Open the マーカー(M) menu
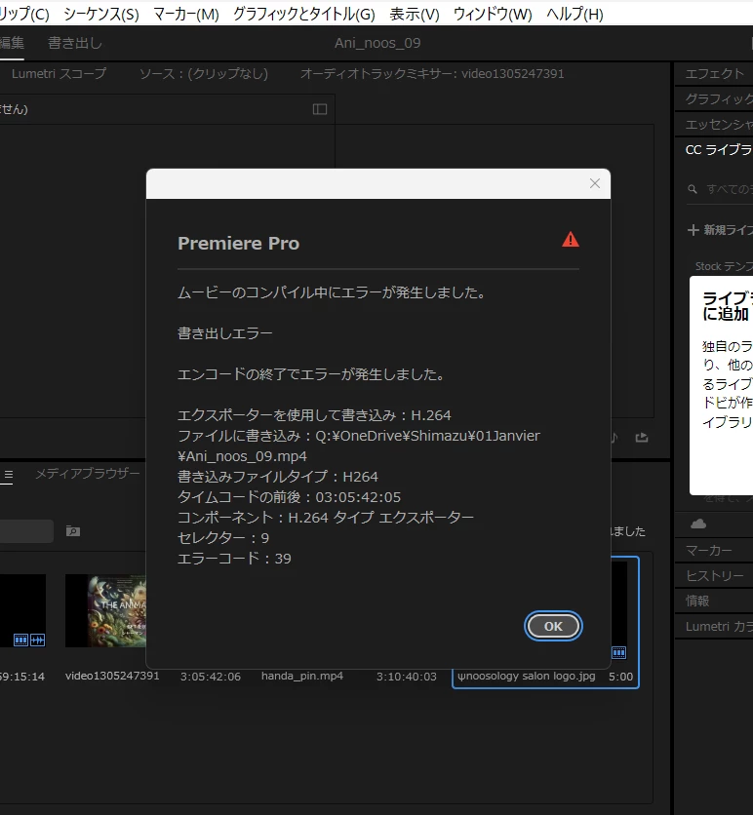This screenshot has width=753, height=815. [186, 14]
